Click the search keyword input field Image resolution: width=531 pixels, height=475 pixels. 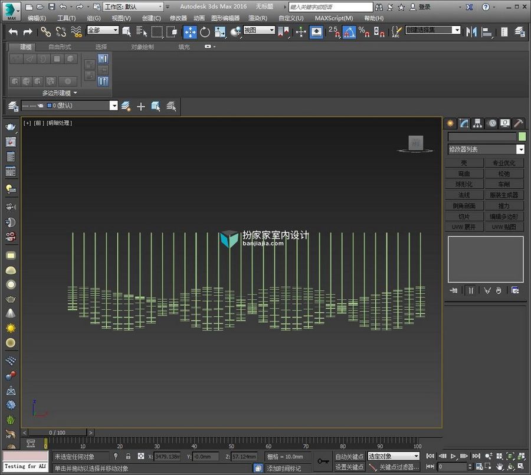330,6
